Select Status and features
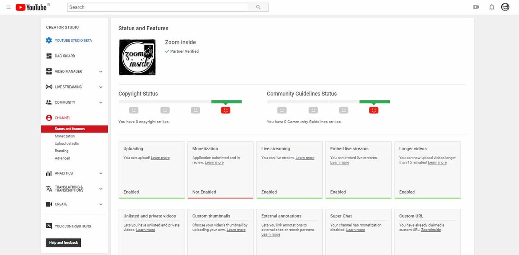Viewport: 519px width, 255px height. click(74, 129)
